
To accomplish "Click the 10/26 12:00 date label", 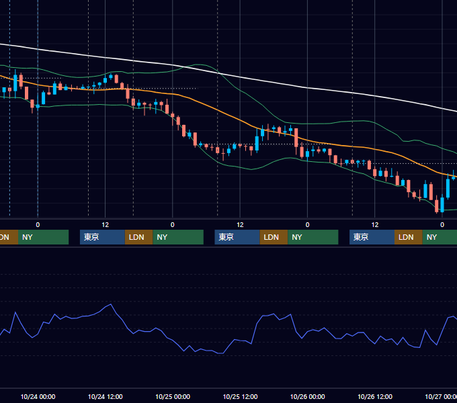I will pos(375,396).
